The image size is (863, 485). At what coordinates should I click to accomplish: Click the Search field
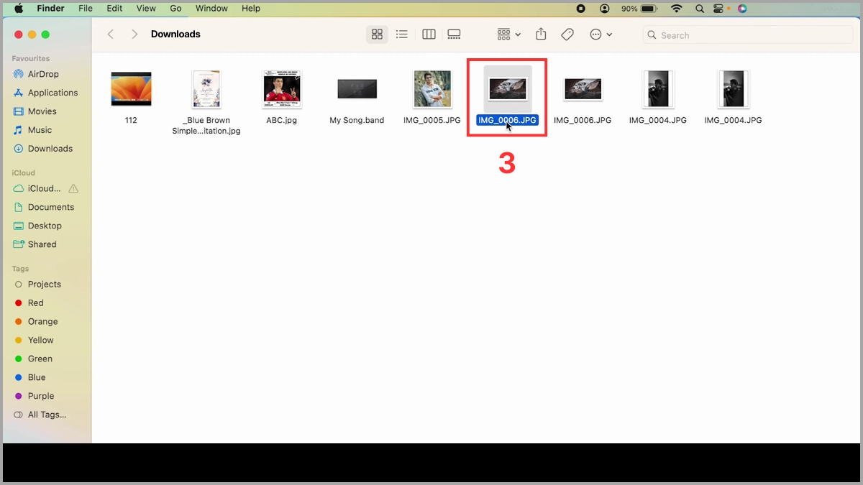pyautogui.click(x=748, y=34)
